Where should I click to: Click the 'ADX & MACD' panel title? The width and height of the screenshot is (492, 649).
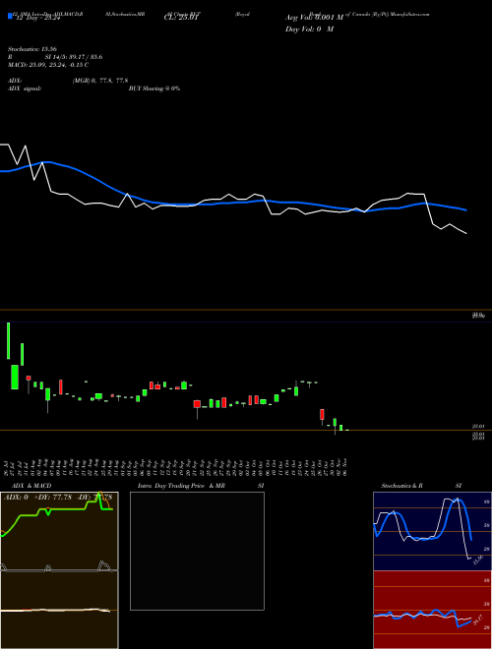pyautogui.click(x=31, y=486)
